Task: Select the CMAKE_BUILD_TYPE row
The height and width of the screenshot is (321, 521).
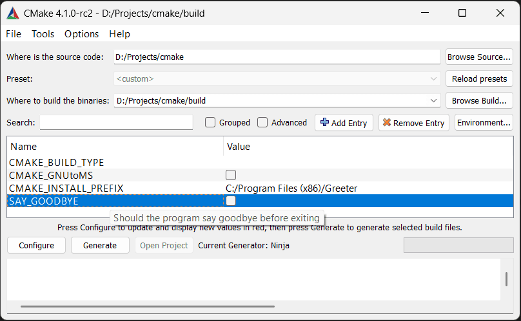Action: tap(260, 162)
